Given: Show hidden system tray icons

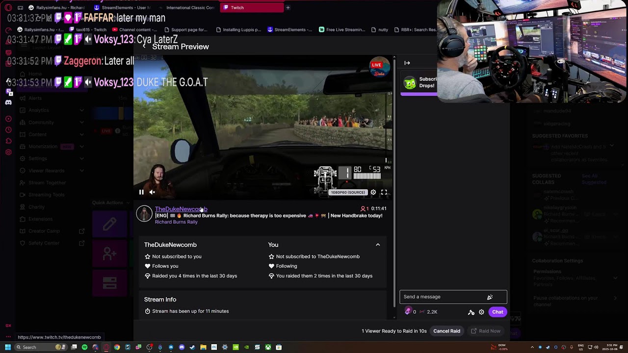Looking at the screenshot, I should click(532, 347).
